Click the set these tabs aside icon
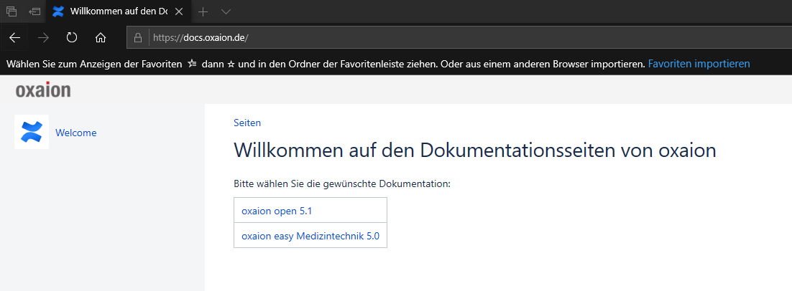 pyautogui.click(x=34, y=11)
